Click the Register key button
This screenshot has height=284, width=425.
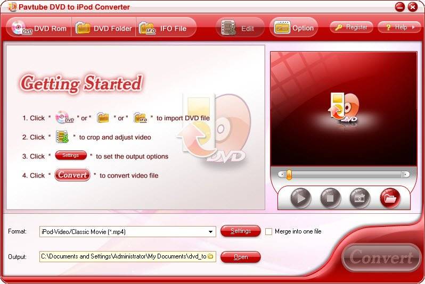coord(352,27)
